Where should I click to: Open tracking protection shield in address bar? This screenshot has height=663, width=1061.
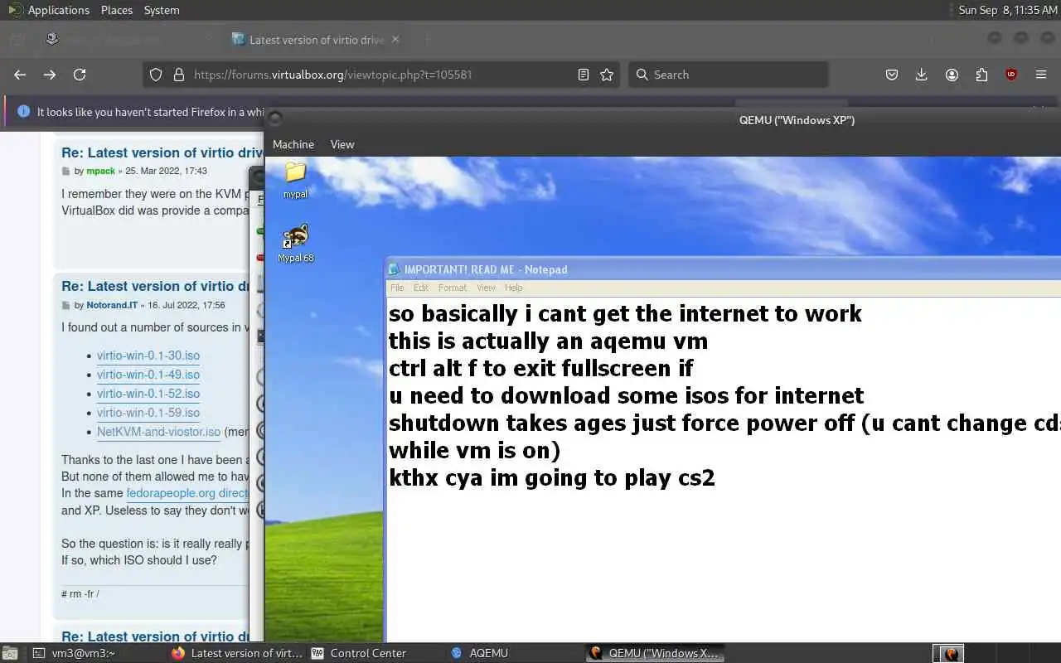156,75
